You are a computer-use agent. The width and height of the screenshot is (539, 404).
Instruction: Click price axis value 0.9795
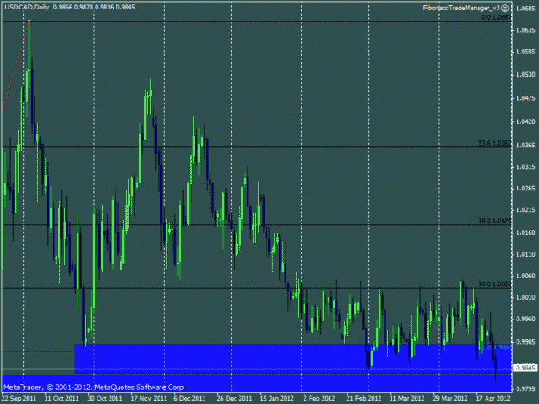click(525, 389)
